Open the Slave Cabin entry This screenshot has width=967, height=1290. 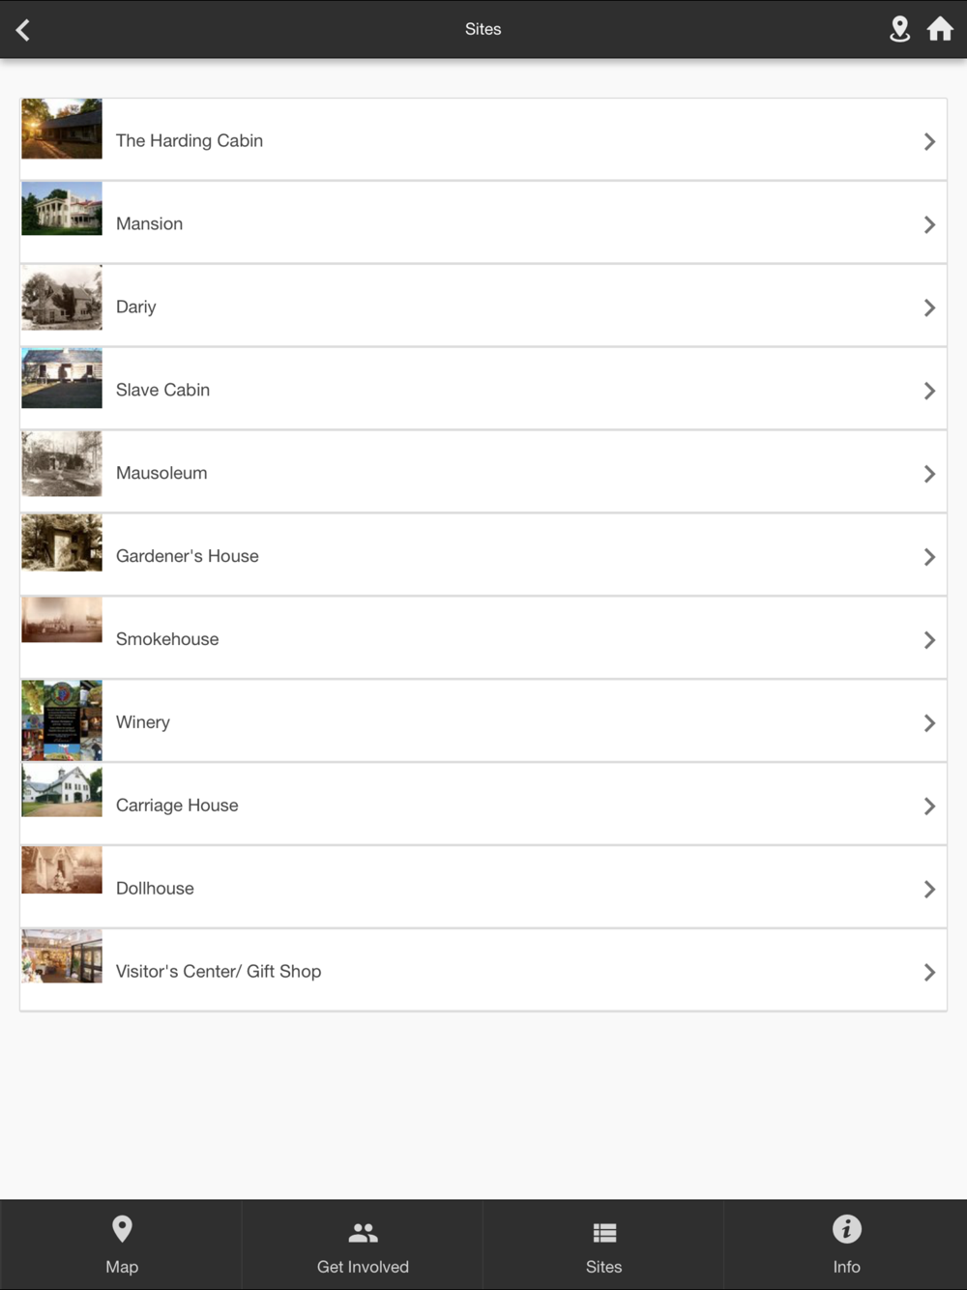point(483,389)
